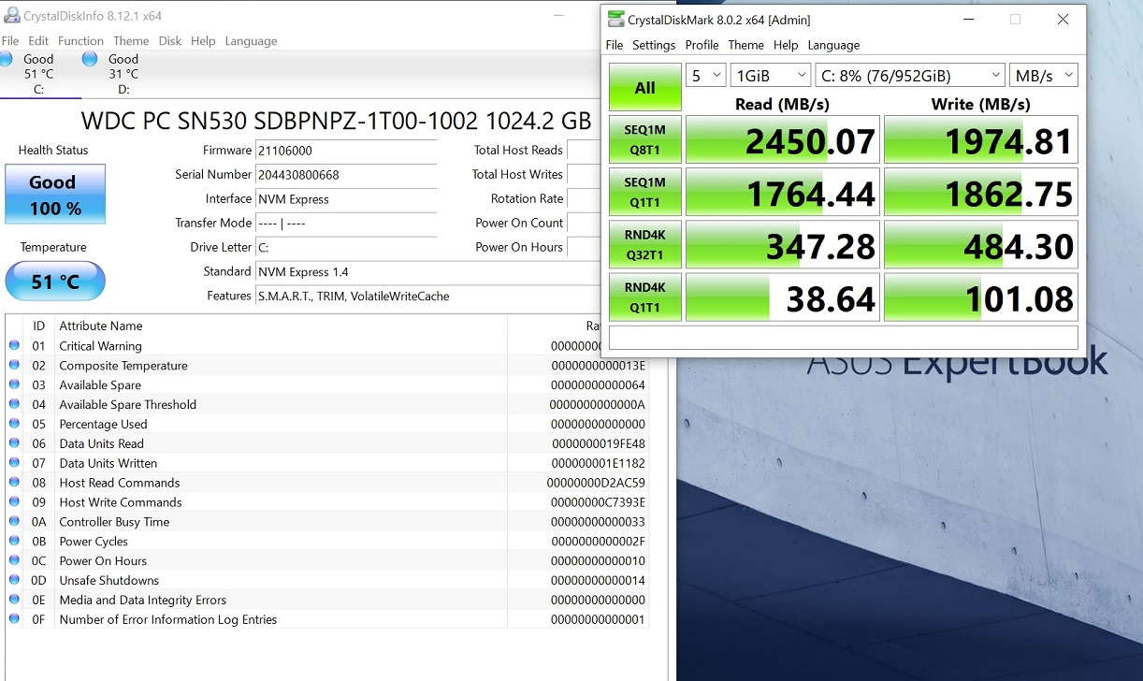This screenshot has height=681, width=1143.
Task: Open the test count dropdown showing 5
Action: [705, 76]
